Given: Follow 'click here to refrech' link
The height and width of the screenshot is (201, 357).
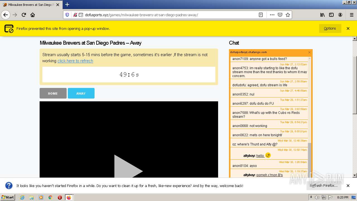Looking at the screenshot, I should point(75,61).
